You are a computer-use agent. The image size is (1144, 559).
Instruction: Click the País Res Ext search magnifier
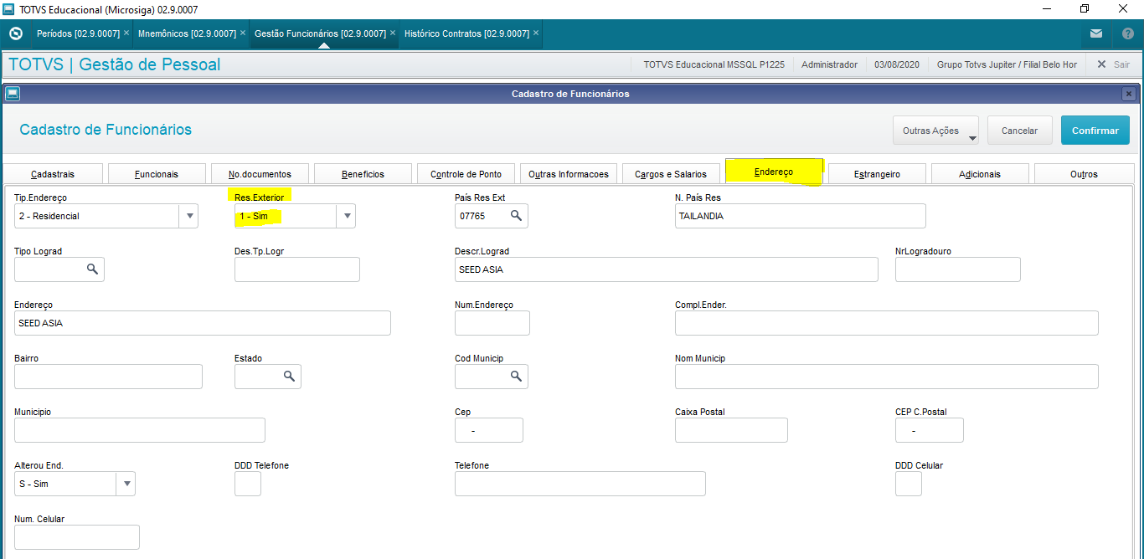(x=517, y=216)
